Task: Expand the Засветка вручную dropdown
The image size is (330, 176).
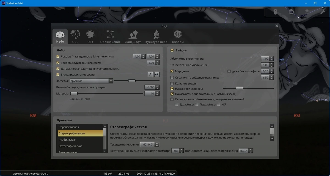Action: click(91, 81)
